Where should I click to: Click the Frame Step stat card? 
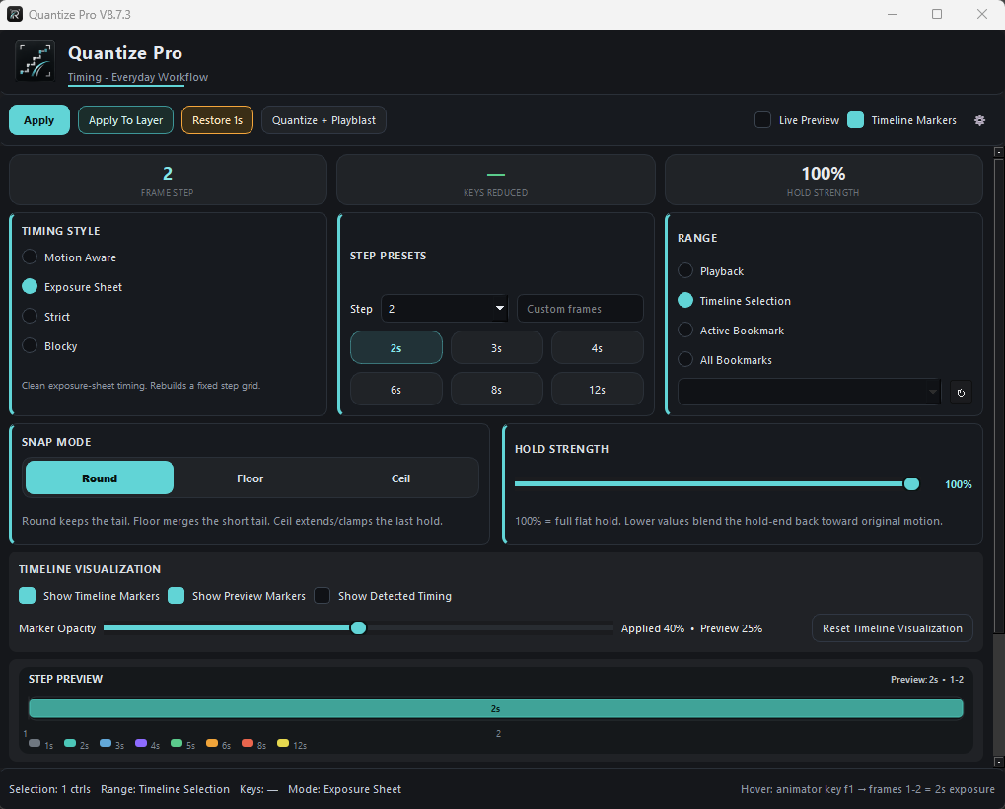[168, 180]
